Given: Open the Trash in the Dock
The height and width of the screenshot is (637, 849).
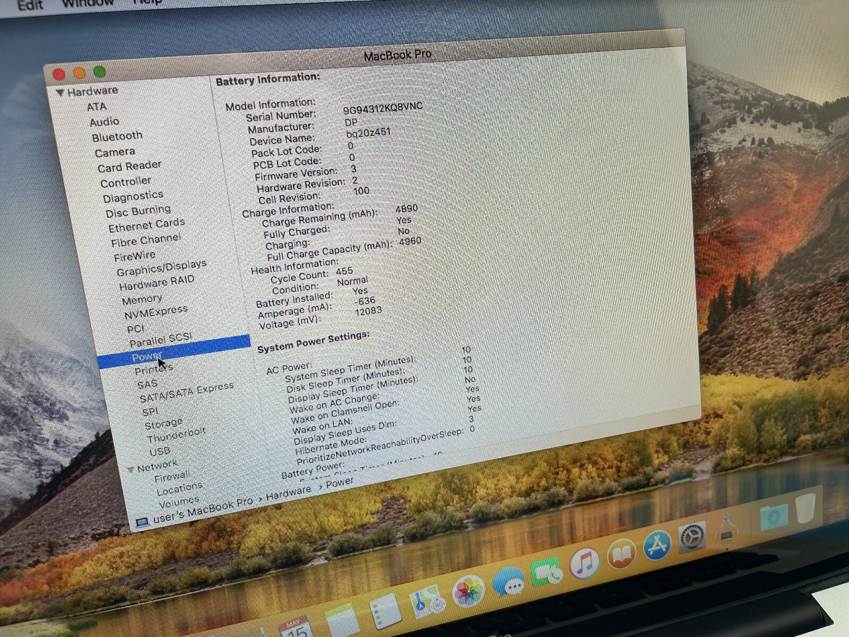Looking at the screenshot, I should tap(807, 507).
